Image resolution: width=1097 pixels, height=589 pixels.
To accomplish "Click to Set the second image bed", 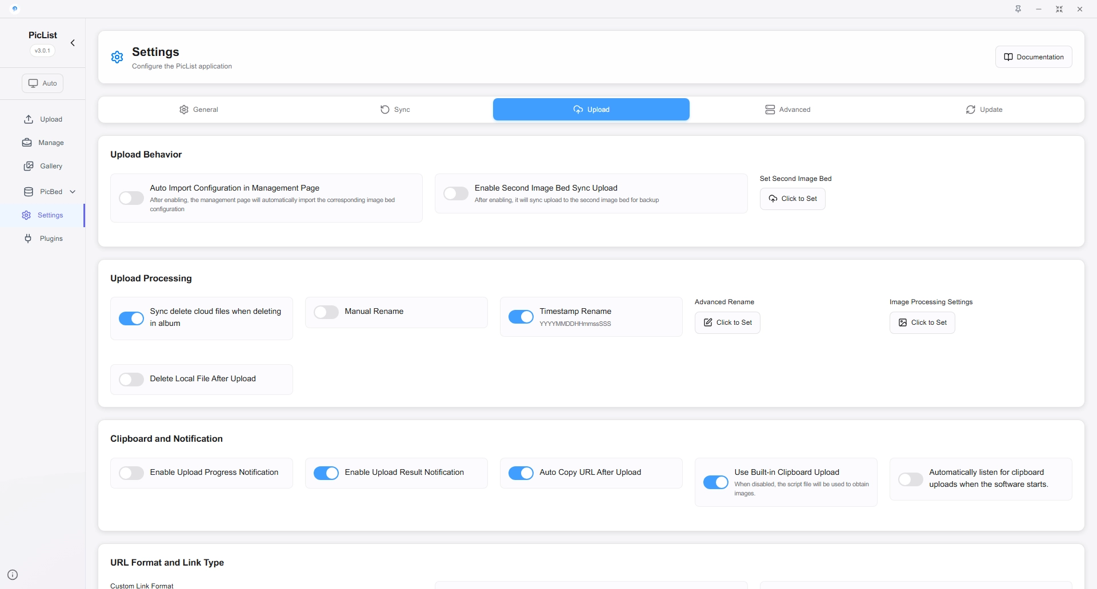I will pyautogui.click(x=792, y=199).
